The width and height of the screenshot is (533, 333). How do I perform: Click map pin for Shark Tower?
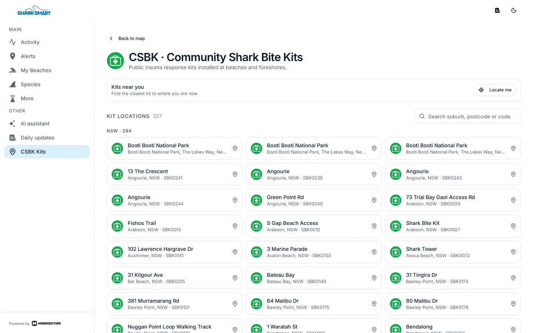513,252
